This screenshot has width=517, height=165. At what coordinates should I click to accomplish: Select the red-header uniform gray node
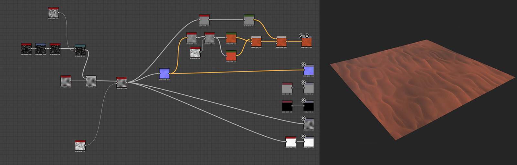pyautogui.click(x=287, y=88)
